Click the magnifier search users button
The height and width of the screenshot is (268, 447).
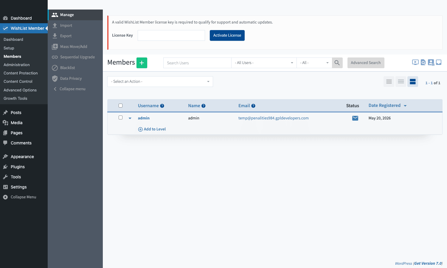pos(337,63)
